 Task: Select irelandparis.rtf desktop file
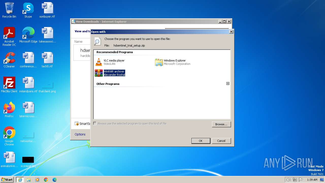pyautogui.click(x=28, y=85)
